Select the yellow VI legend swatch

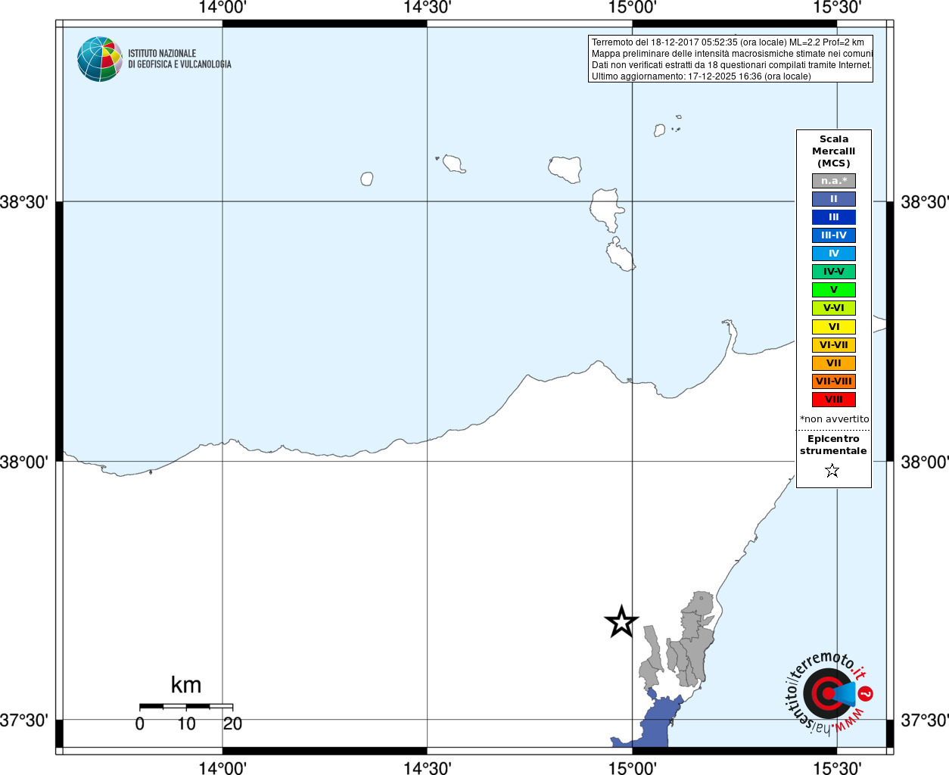tap(834, 327)
